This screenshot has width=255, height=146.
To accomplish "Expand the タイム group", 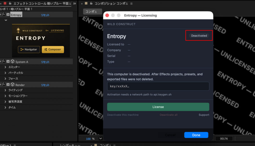I will click(x=5, y=107).
